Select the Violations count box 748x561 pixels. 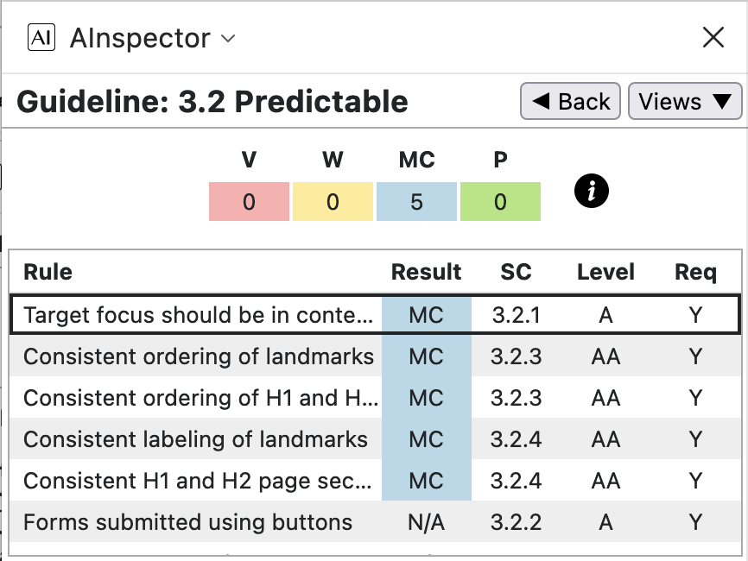pos(249,202)
